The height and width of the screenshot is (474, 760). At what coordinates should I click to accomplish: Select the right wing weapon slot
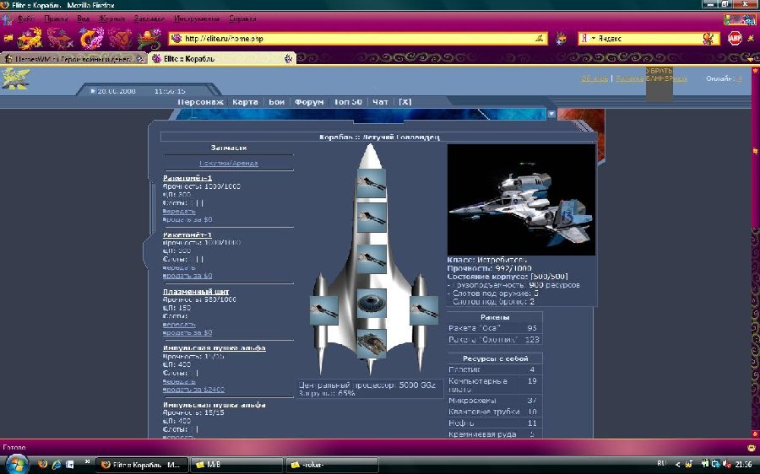pyautogui.click(x=423, y=310)
